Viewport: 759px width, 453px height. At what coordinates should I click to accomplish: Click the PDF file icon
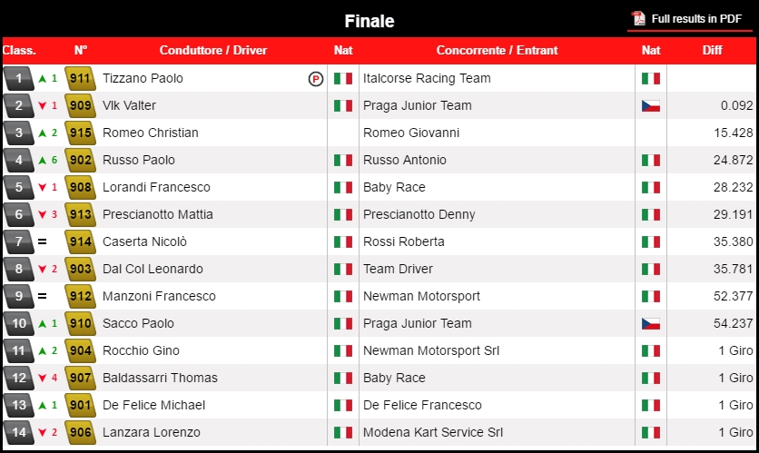coord(638,19)
